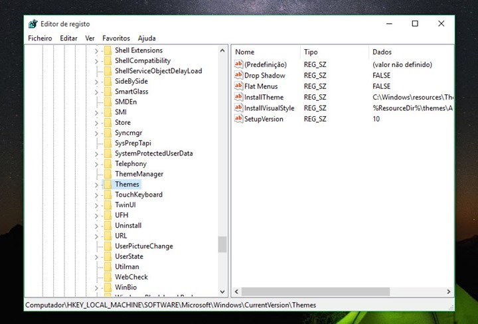The image size is (478, 324).
Task: Click the values pane right scroll arrow
Action: pyautogui.click(x=448, y=291)
